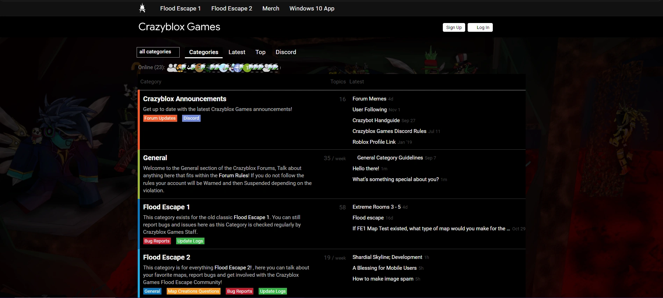Click the 35 / week count for General
The height and width of the screenshot is (298, 663).
point(335,158)
